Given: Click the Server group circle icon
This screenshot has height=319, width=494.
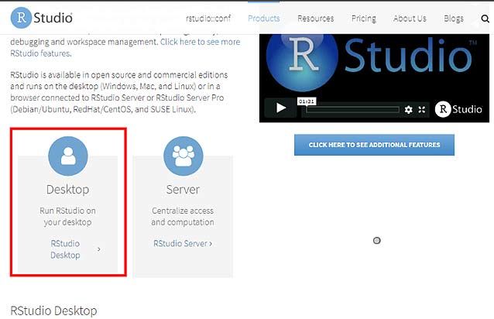Looking at the screenshot, I should [183, 156].
